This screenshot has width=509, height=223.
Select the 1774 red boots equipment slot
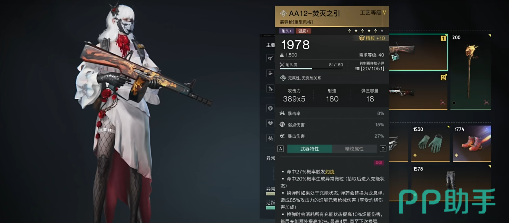click(x=472, y=143)
